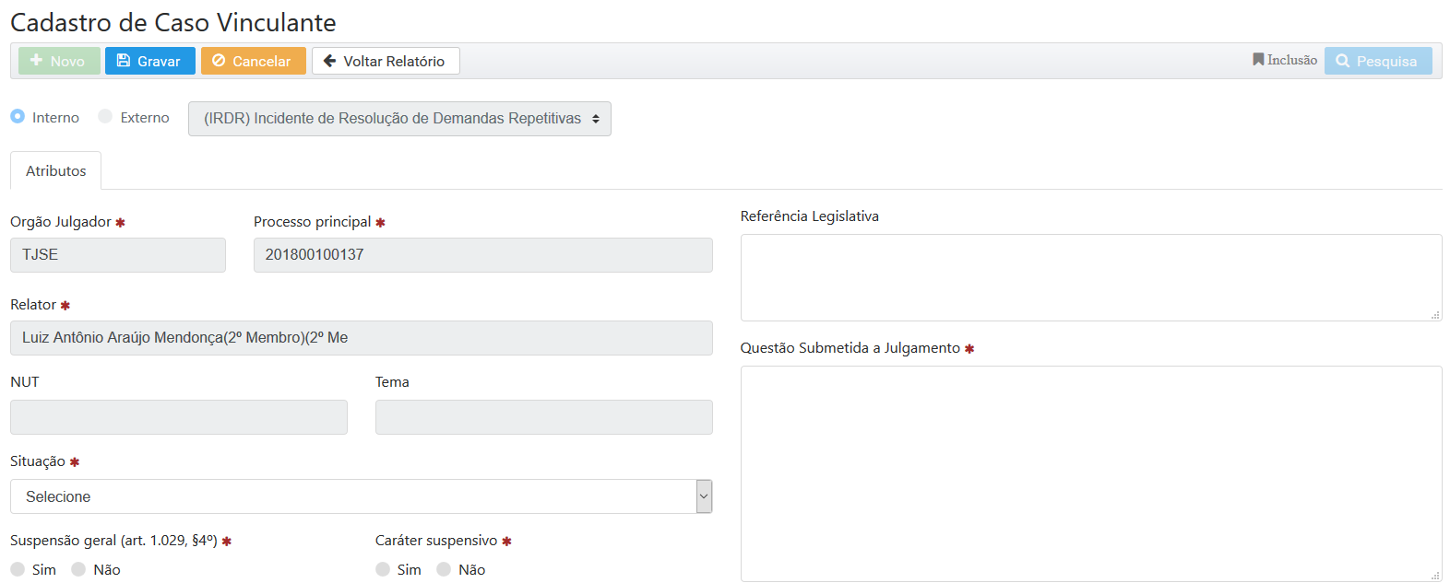Viewport: 1450px width, 583px height.
Task: Click the Referência Legislativa text area
Action: [1090, 277]
